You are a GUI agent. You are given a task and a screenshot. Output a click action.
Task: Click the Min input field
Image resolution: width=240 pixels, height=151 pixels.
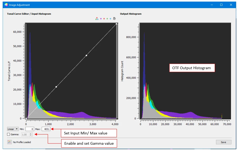(30, 129)
